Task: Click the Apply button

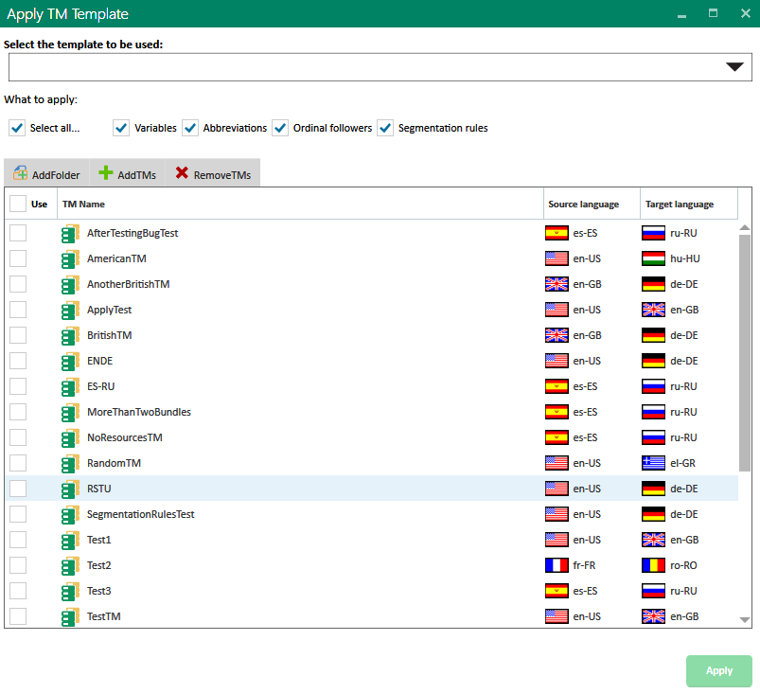Action: [719, 670]
